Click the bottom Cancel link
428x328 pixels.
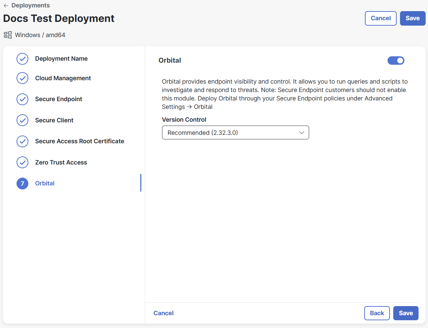(x=164, y=313)
